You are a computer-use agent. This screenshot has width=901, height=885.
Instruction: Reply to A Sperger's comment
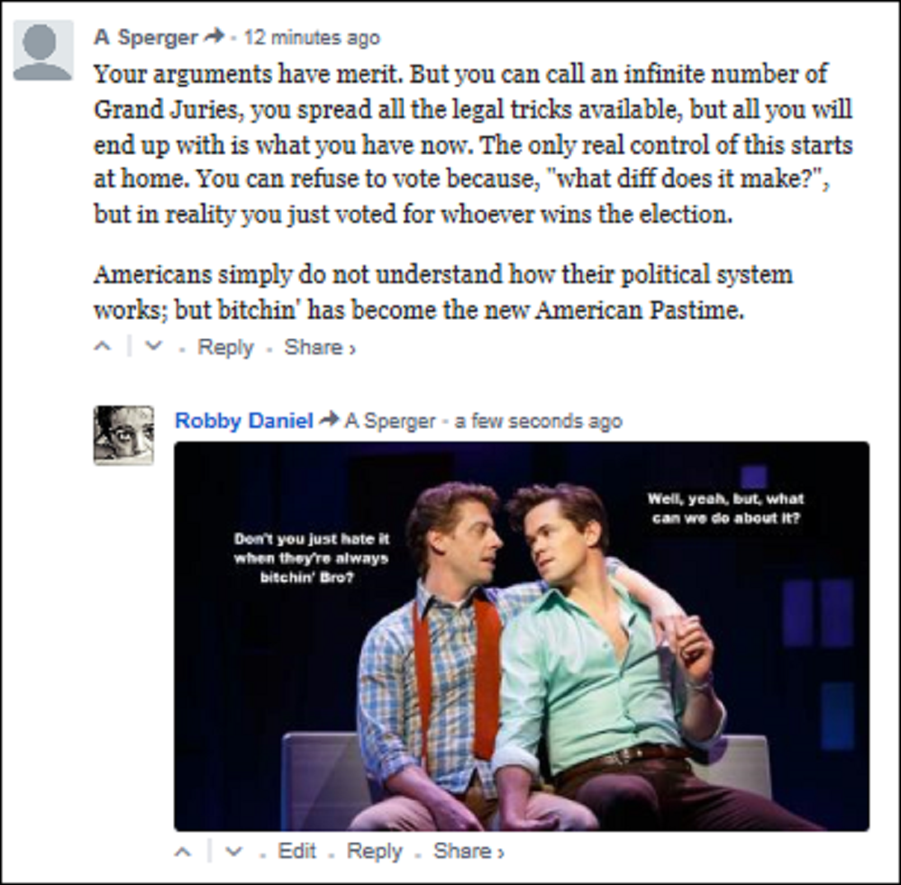tap(225, 348)
